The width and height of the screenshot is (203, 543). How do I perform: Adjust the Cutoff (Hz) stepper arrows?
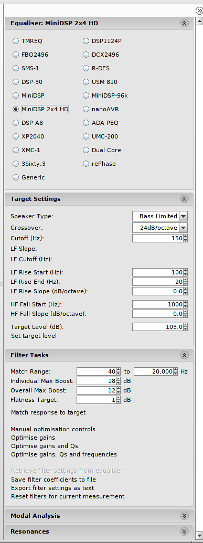(x=185, y=238)
